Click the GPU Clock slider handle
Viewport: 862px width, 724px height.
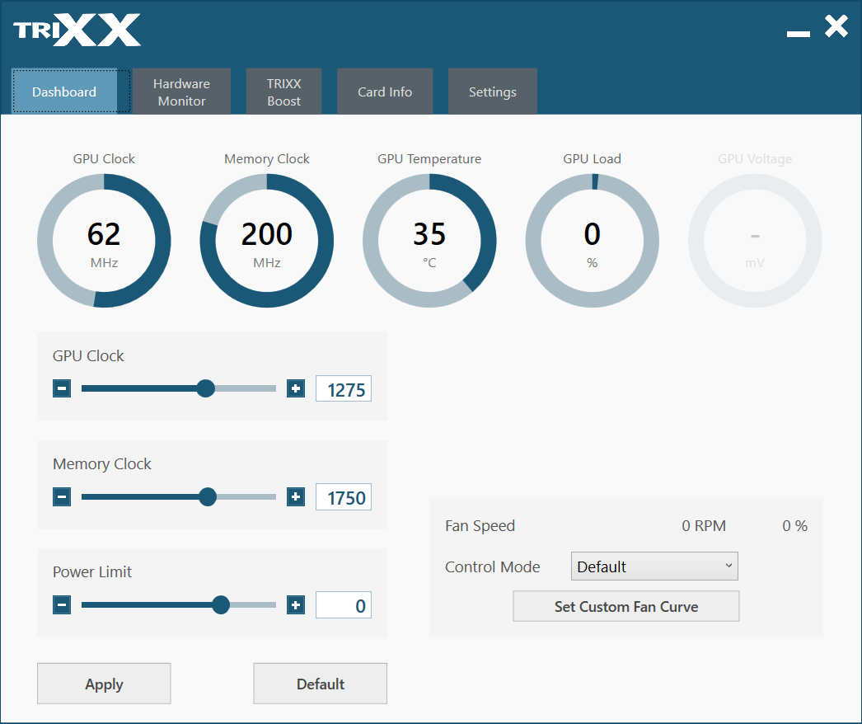[205, 388]
